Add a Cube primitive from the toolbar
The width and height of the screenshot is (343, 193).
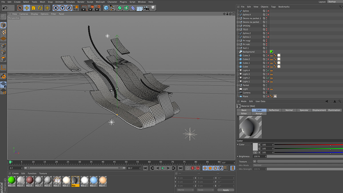[106, 8]
